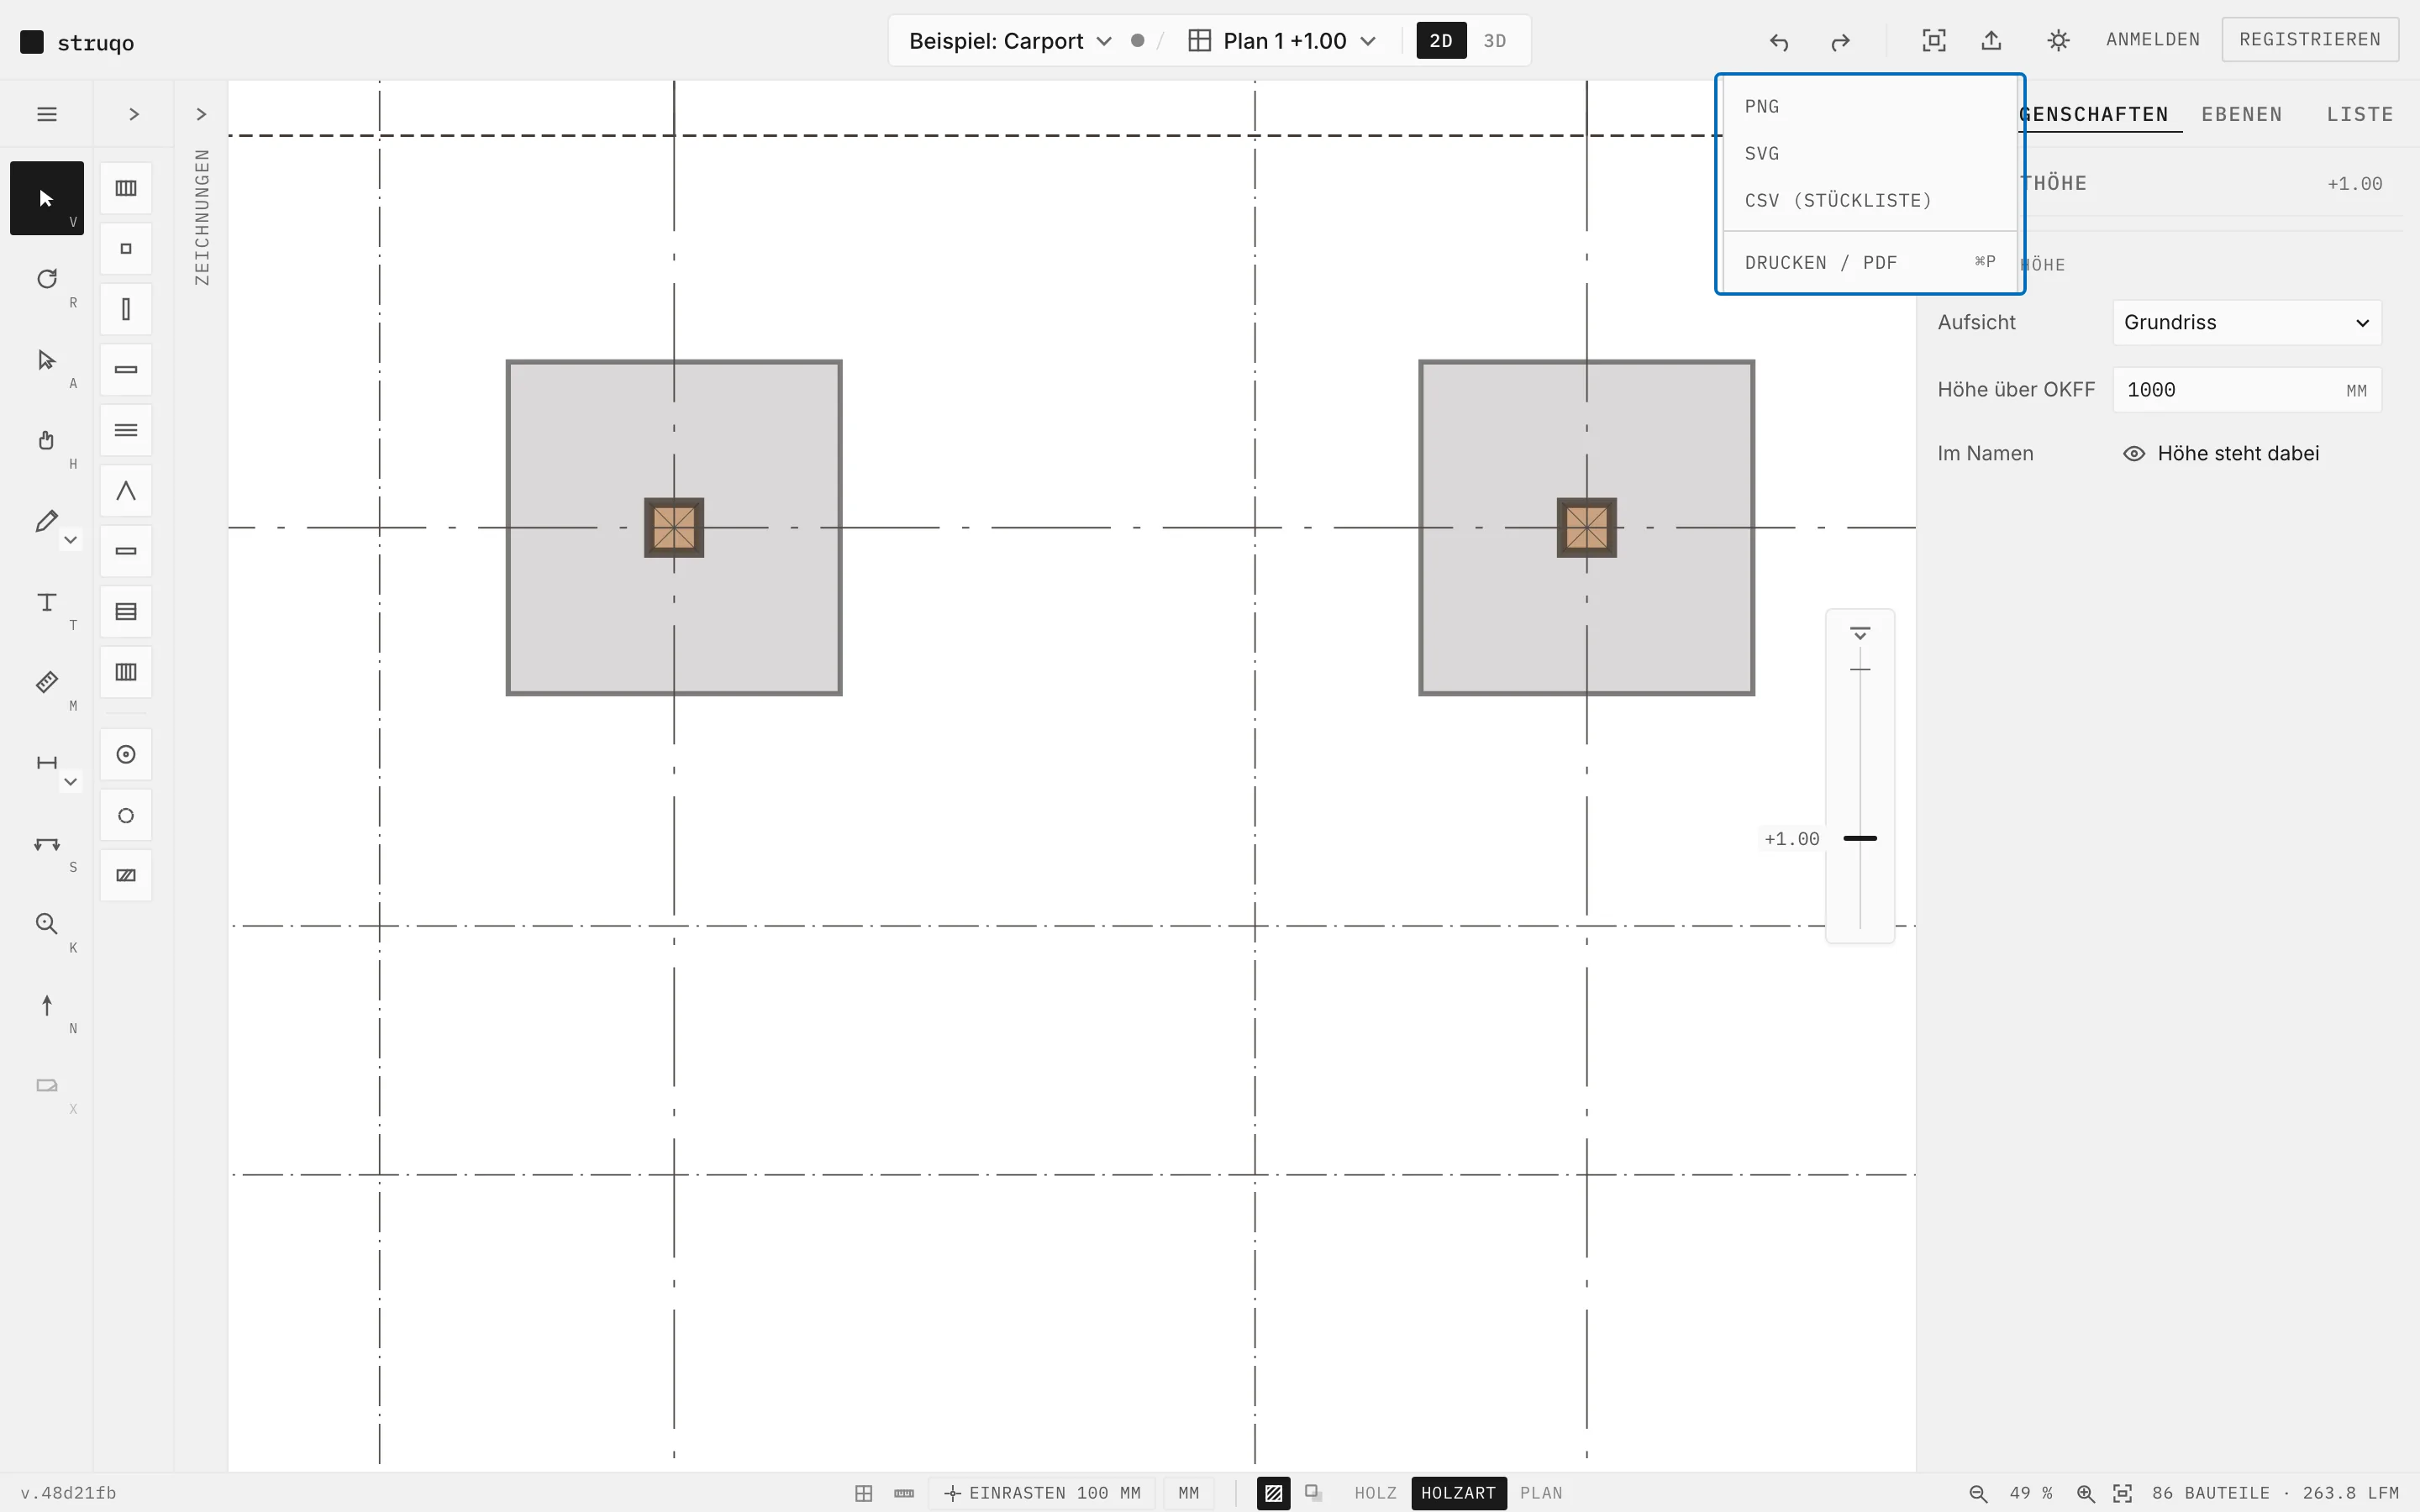Click zoom in icon in status bar
The image size is (2420, 1512).
pyautogui.click(x=2086, y=1493)
